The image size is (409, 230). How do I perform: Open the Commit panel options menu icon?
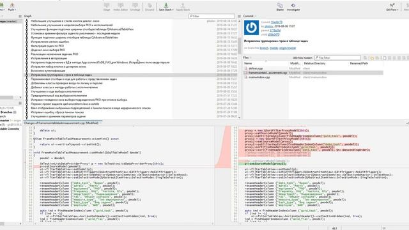[x=239, y=16]
